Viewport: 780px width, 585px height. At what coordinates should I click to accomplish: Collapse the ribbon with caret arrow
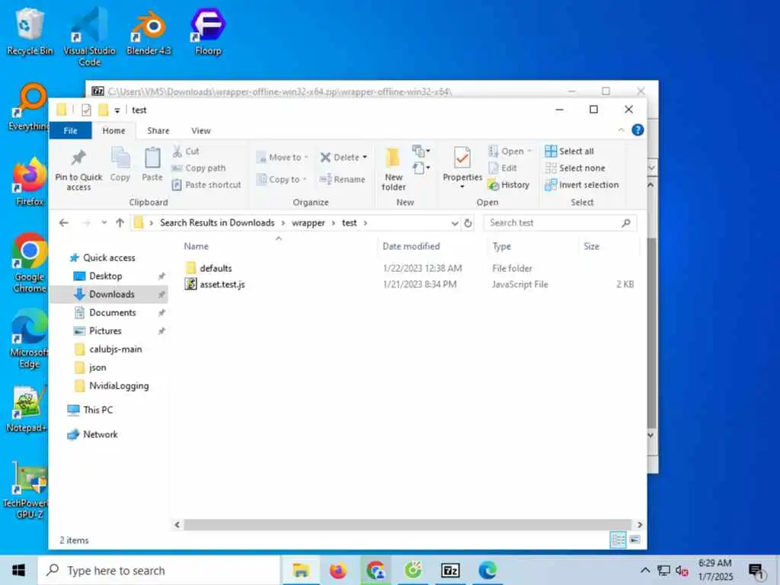(622, 130)
